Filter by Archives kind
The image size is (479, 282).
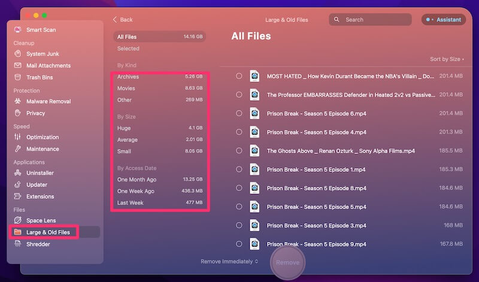pyautogui.click(x=160, y=77)
